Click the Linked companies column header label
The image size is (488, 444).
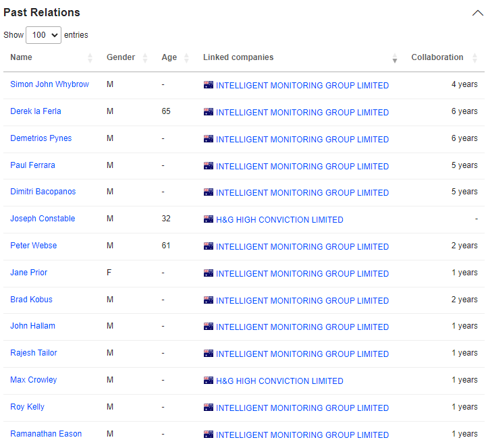[238, 57]
